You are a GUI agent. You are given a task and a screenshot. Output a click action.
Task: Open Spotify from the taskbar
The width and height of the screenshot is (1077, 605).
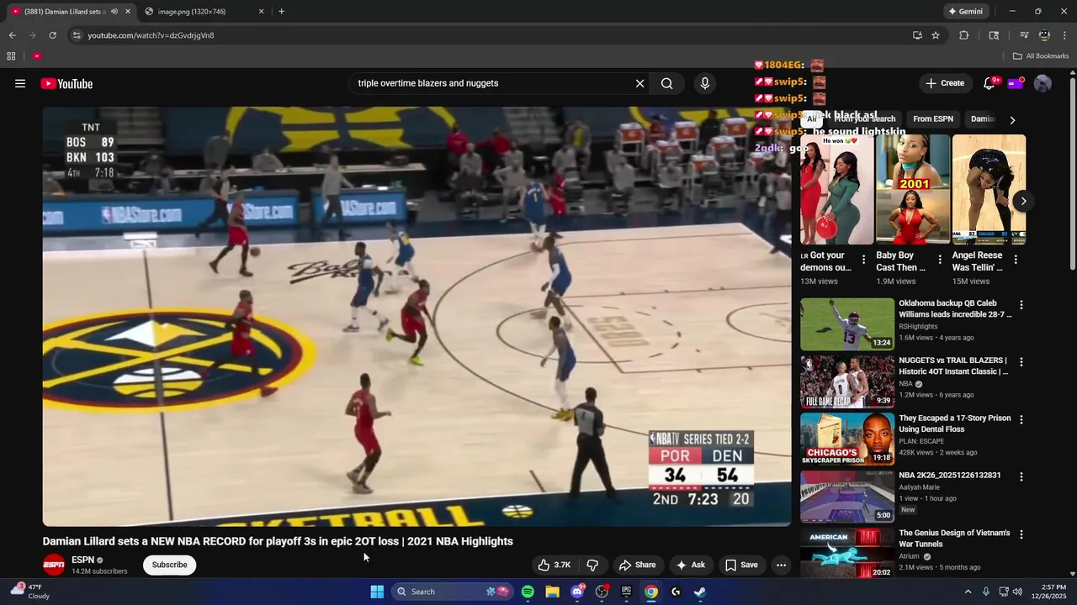pos(528,592)
